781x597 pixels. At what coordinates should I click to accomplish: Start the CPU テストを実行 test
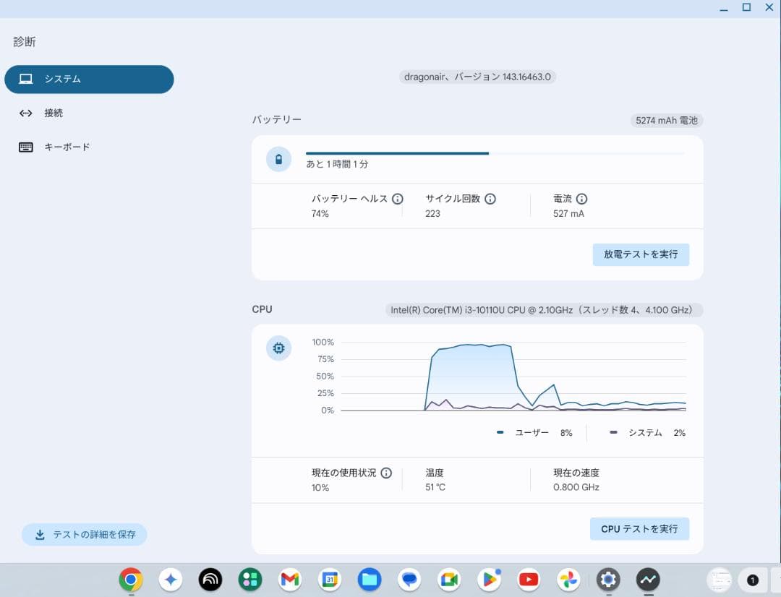[639, 528]
